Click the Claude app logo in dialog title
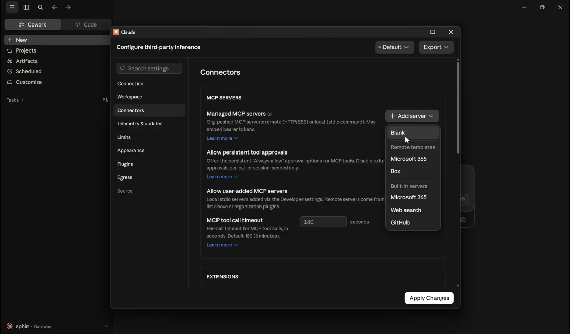The image size is (570, 334). pyautogui.click(x=116, y=32)
